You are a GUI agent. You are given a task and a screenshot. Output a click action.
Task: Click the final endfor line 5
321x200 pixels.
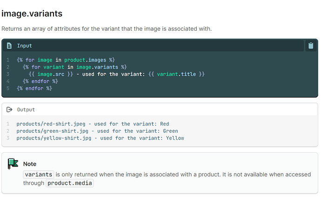click(34, 88)
